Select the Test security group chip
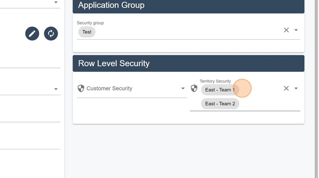The width and height of the screenshot is (319, 178). (x=87, y=32)
